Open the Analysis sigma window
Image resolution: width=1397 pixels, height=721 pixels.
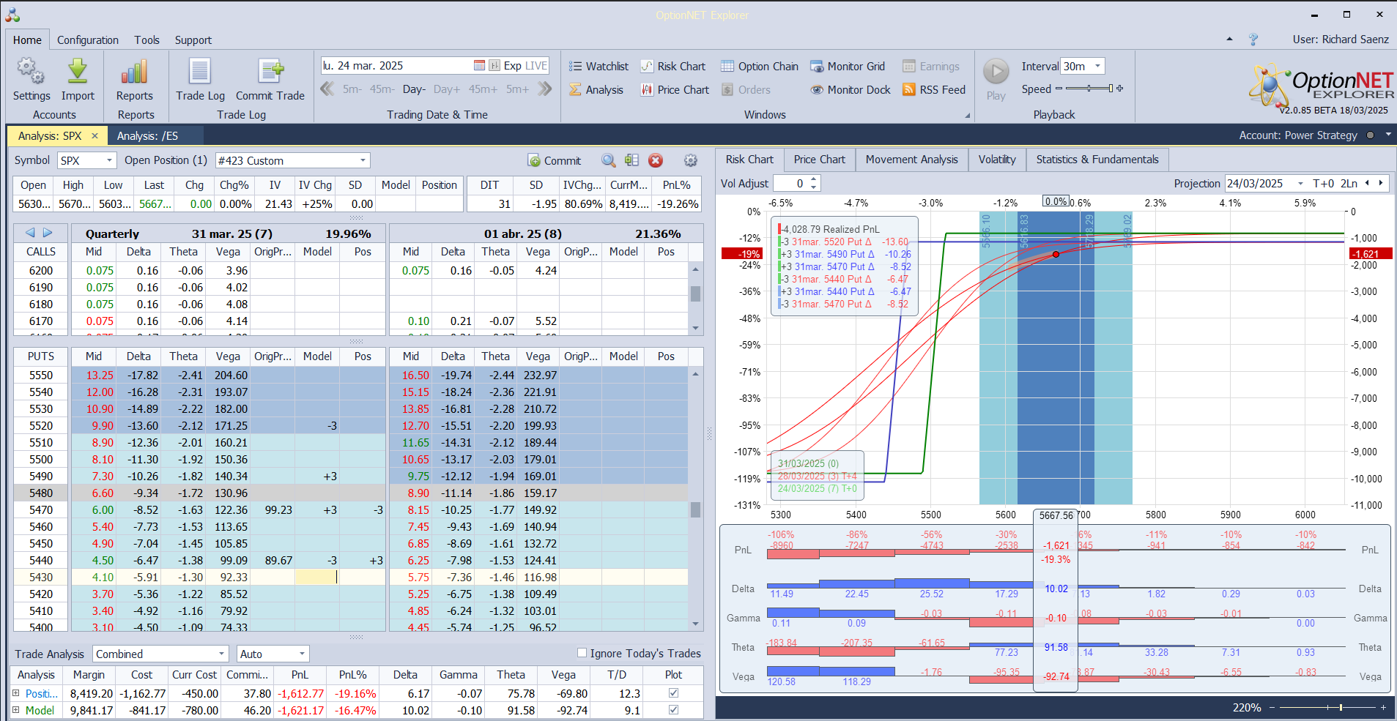click(596, 90)
